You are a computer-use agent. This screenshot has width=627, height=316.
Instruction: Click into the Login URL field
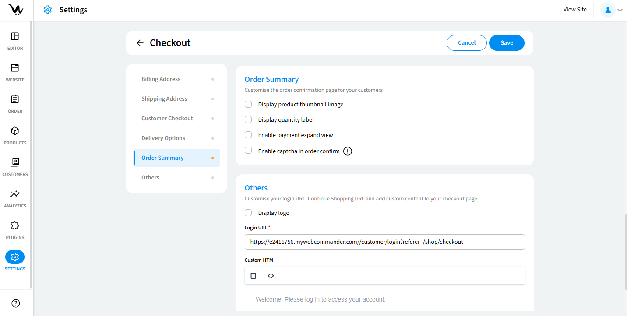[384, 242]
